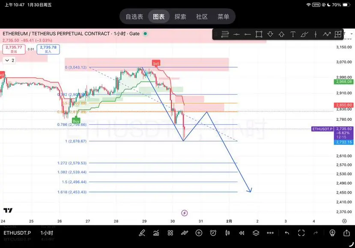Tap the Wi-Fi status icon
355x248 pixels.
coord(308,5)
